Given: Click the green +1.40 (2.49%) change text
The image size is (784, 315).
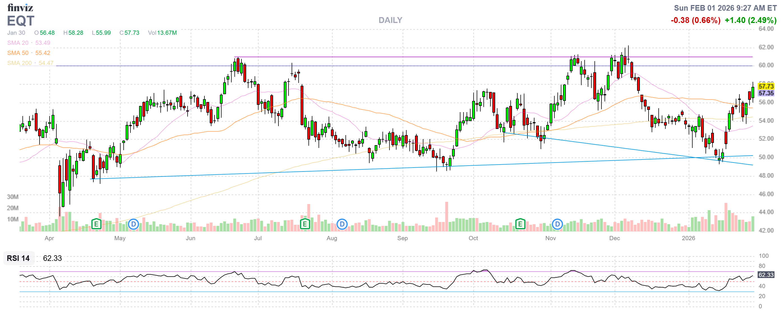Looking at the screenshot, I should 750,20.
